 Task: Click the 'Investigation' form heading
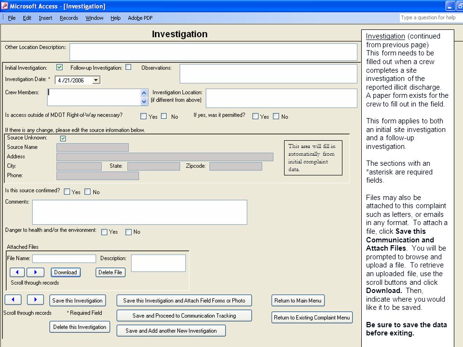pyautogui.click(x=179, y=34)
